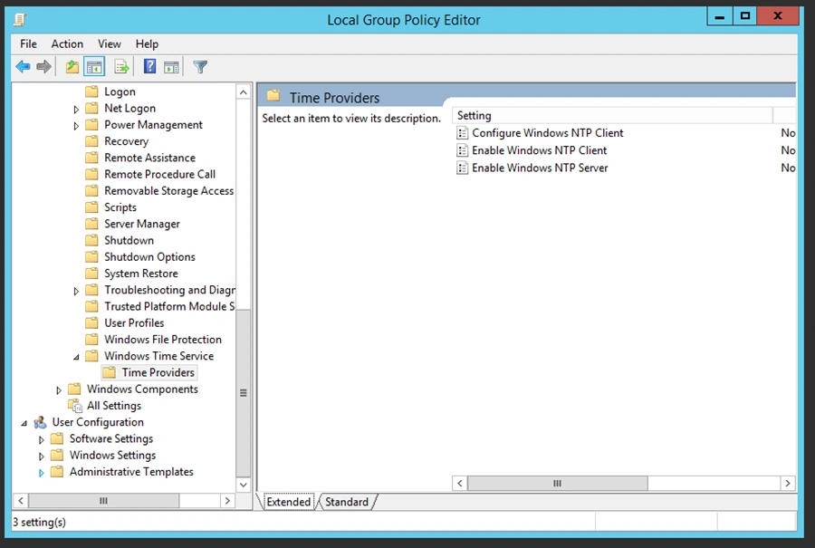Click State for Configure Windows NTP Client

788,133
